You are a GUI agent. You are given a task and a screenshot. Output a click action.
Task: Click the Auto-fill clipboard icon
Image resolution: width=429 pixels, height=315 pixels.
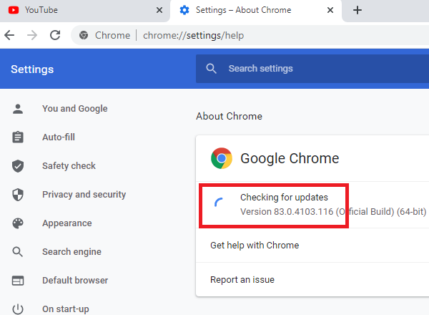(18, 137)
